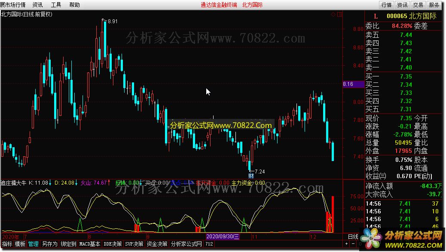Click the 卖一 price 7.40
This screenshot has width=446, height=252.
pos(406,68)
